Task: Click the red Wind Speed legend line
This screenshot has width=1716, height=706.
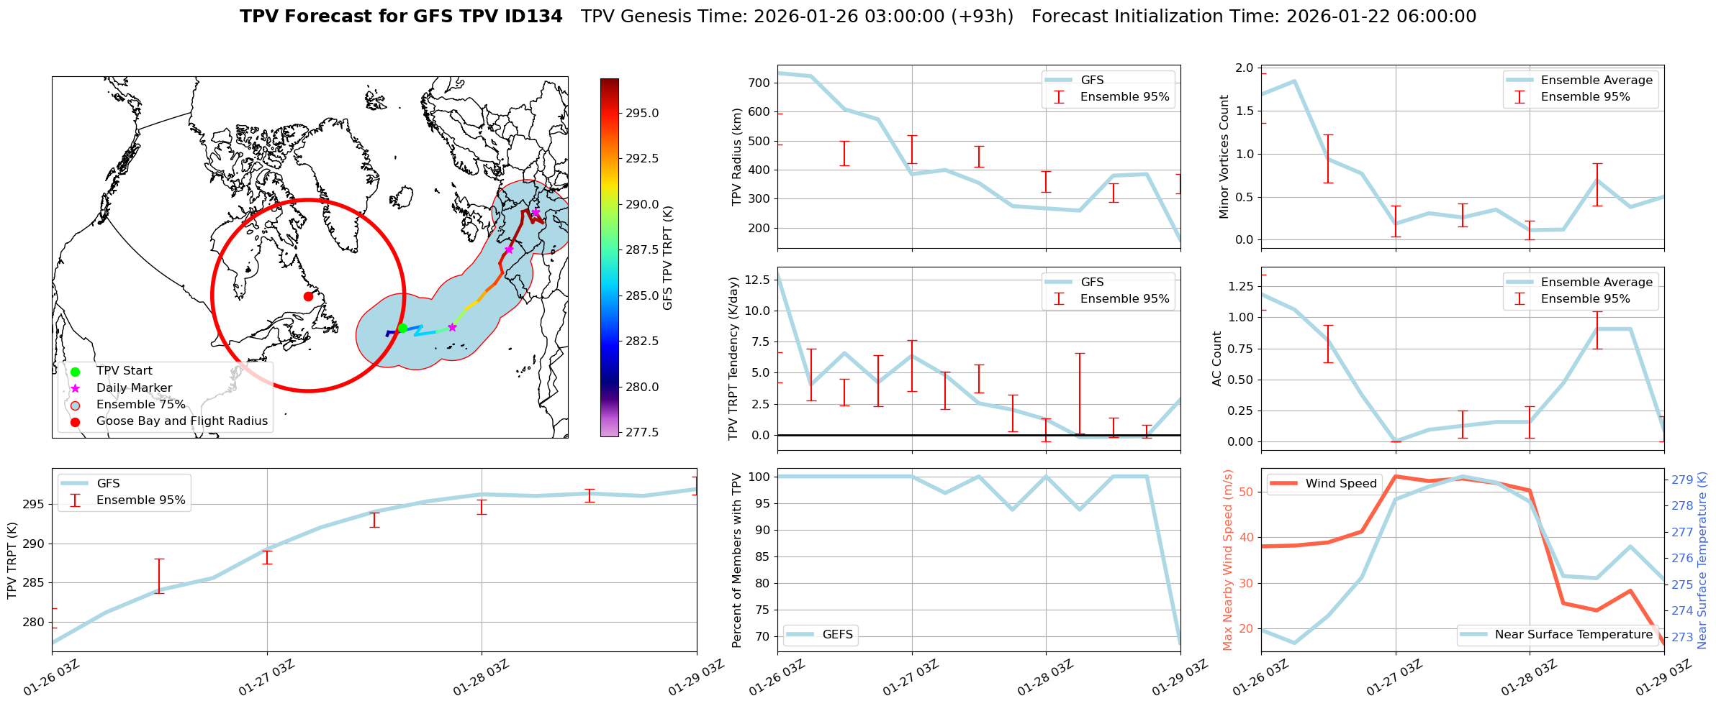Action: [x=1283, y=484]
